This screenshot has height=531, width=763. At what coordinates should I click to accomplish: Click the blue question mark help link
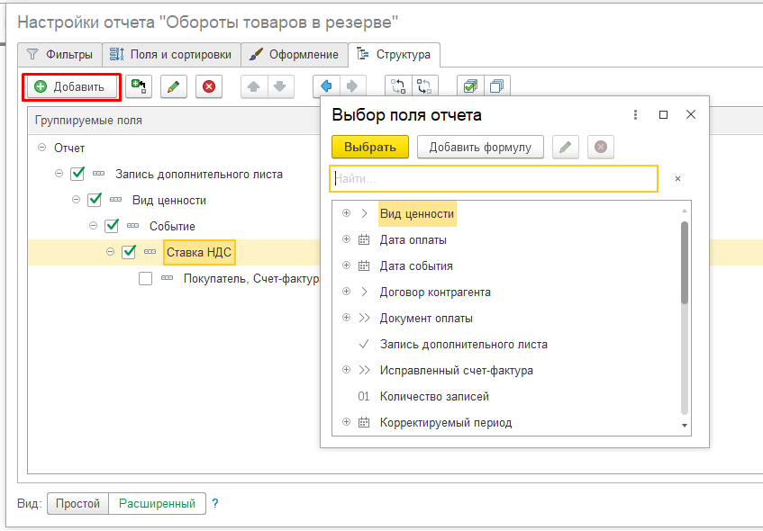[215, 503]
